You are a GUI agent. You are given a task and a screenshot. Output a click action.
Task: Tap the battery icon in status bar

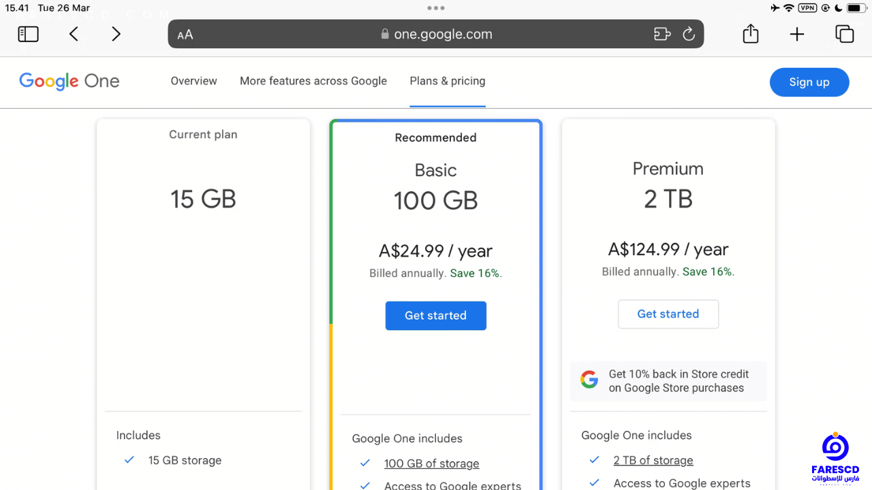tap(856, 8)
